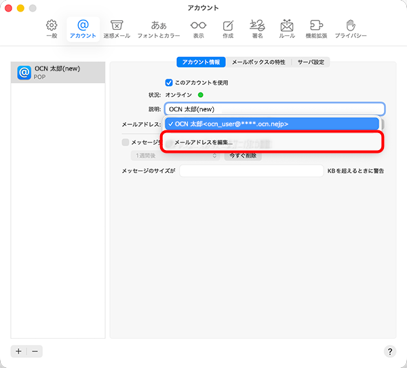The image size is (407, 368).
Task: Switch to the 表示 (Viewing) preferences
Action: click(x=198, y=28)
